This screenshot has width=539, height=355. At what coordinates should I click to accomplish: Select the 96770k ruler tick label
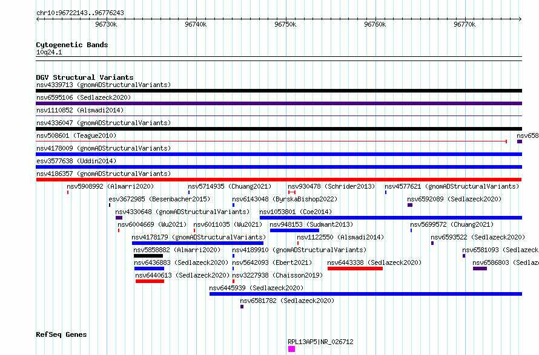pos(465,24)
